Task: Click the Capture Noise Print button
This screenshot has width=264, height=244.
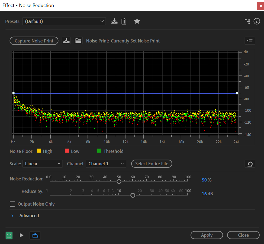Action: (x=34, y=41)
